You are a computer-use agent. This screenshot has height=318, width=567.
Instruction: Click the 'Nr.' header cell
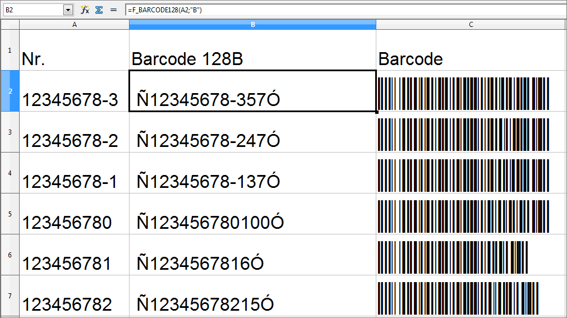point(74,50)
